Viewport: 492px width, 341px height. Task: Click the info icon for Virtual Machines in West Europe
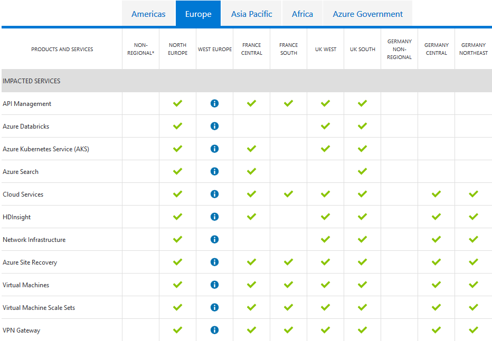point(214,285)
